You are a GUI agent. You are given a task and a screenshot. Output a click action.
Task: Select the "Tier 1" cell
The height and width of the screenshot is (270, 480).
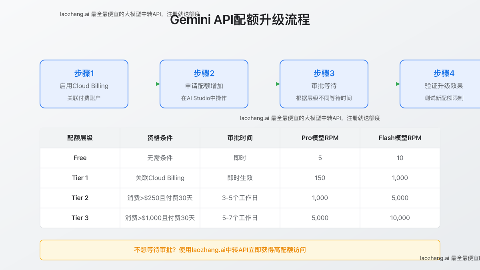point(80,178)
